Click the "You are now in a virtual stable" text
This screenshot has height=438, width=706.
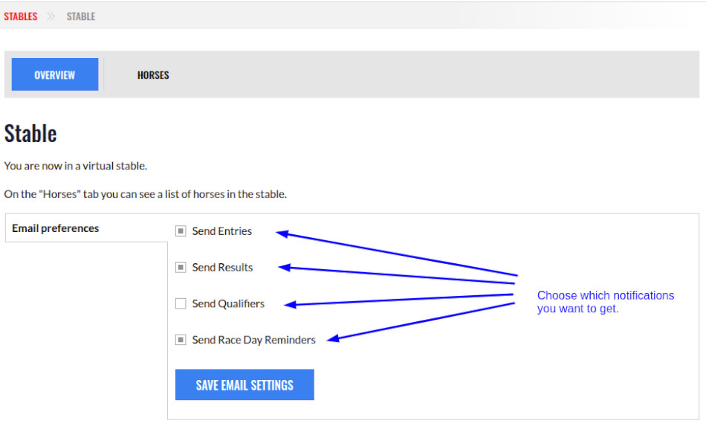(x=76, y=166)
